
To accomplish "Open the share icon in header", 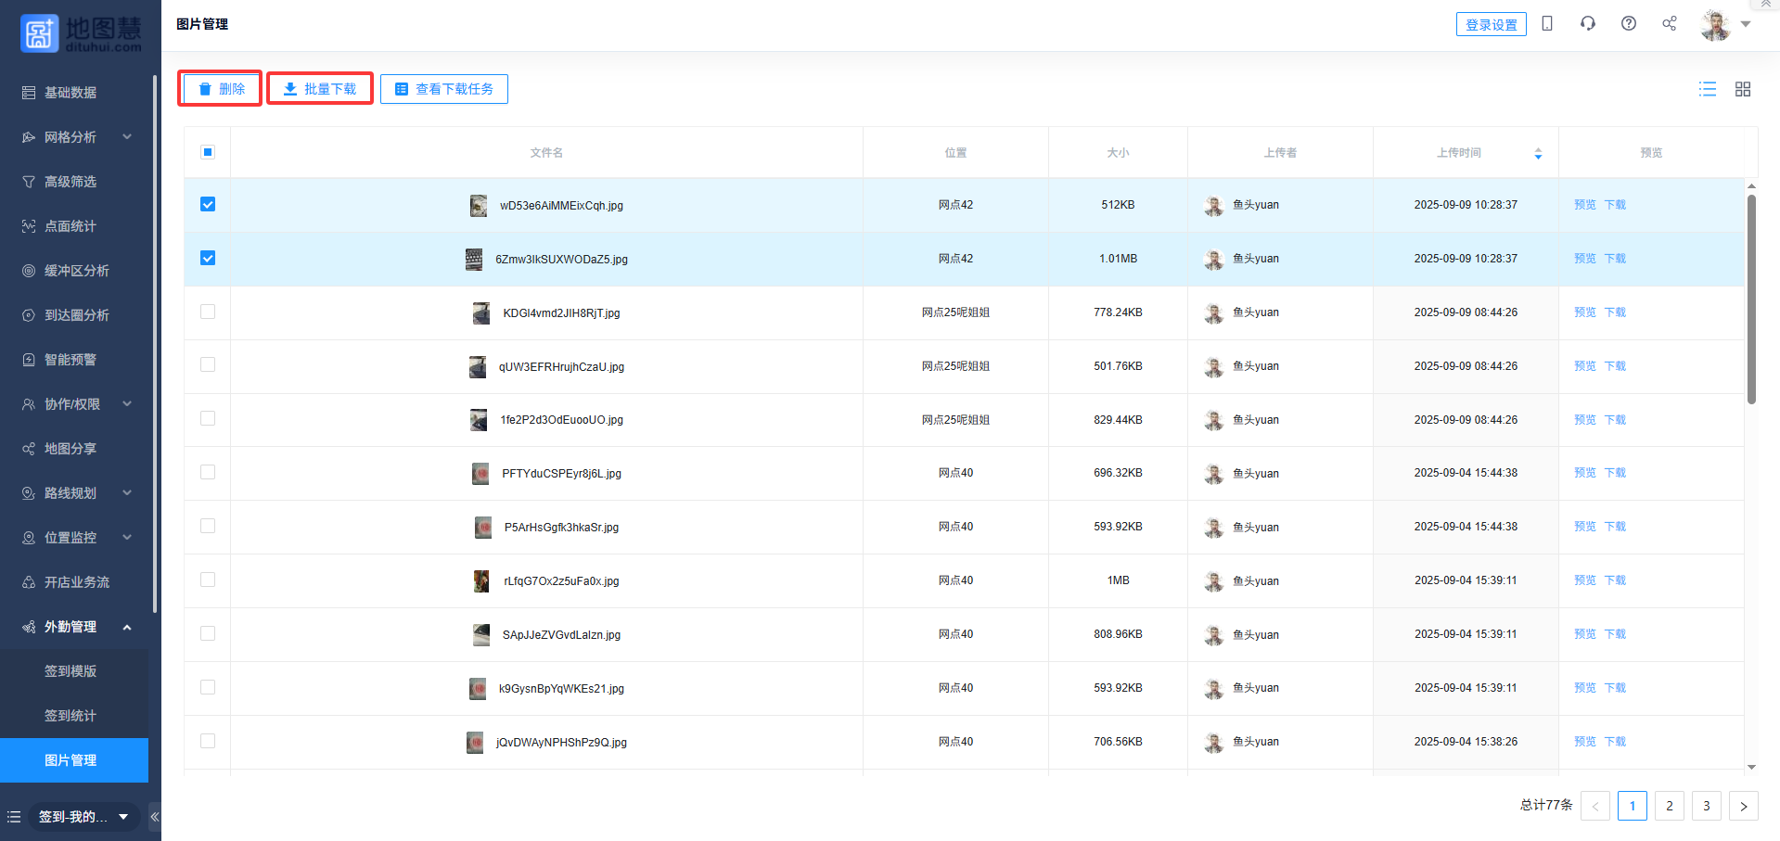I will (x=1670, y=24).
